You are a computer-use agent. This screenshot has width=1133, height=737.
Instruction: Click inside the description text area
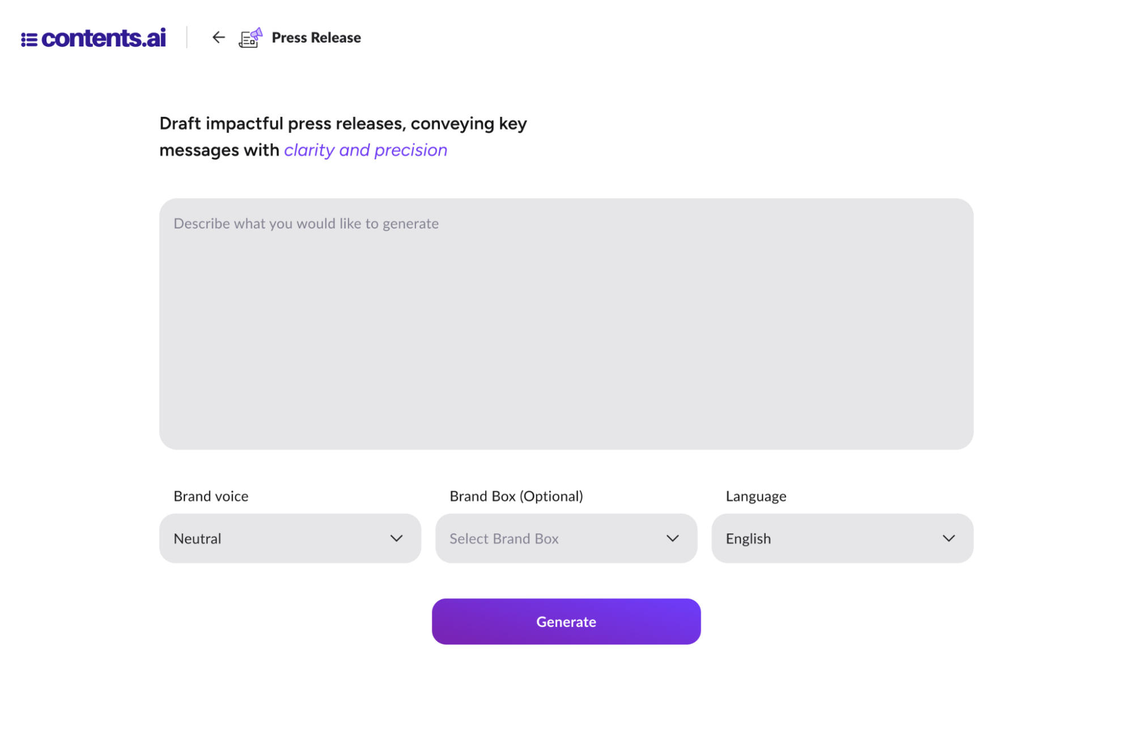point(566,323)
